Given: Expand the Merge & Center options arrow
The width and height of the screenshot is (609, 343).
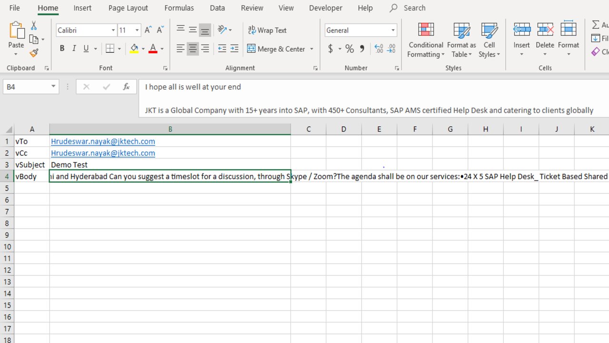Looking at the screenshot, I should [x=312, y=49].
